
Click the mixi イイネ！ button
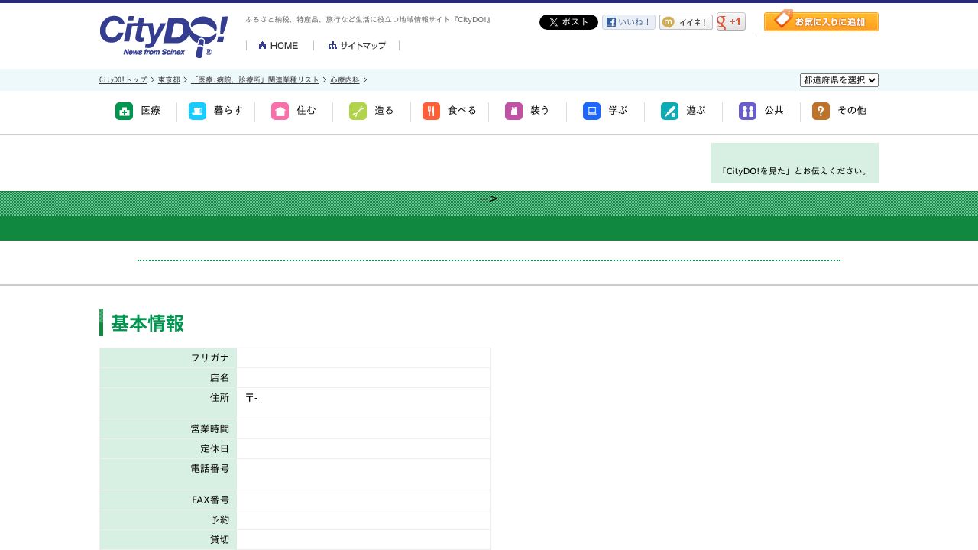(686, 22)
